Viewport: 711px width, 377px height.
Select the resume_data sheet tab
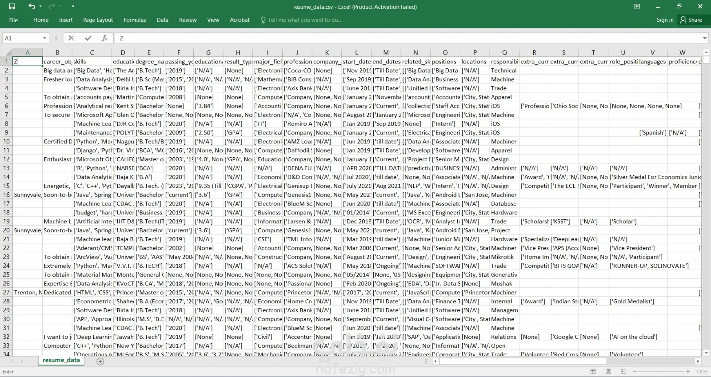(x=61, y=361)
